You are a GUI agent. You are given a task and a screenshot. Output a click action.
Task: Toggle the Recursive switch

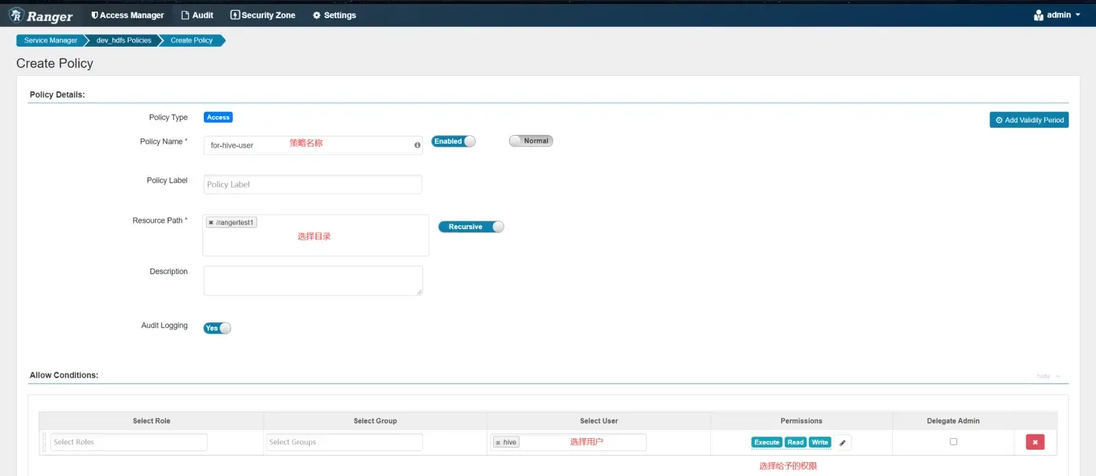point(471,227)
